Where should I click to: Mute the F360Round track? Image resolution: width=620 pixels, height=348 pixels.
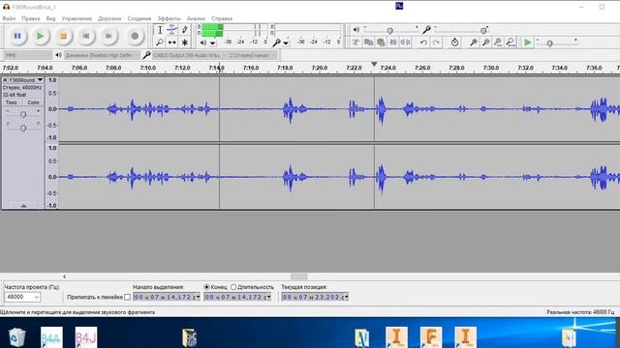(x=12, y=102)
